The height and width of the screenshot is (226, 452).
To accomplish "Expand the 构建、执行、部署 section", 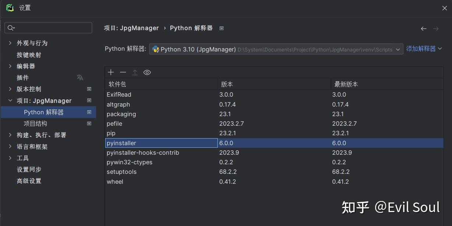I will [10, 135].
